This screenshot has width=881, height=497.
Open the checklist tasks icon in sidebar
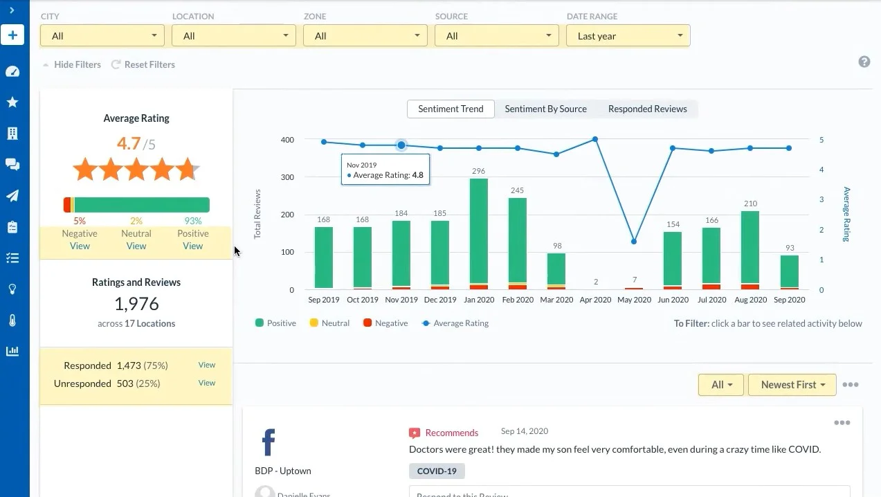pos(12,258)
